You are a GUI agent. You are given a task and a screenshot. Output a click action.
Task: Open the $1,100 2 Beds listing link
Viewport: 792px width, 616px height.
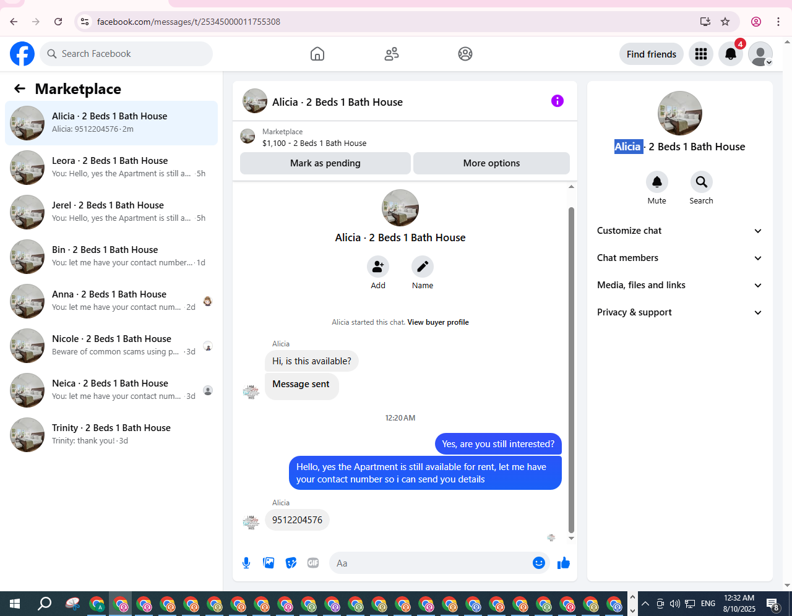[314, 143]
